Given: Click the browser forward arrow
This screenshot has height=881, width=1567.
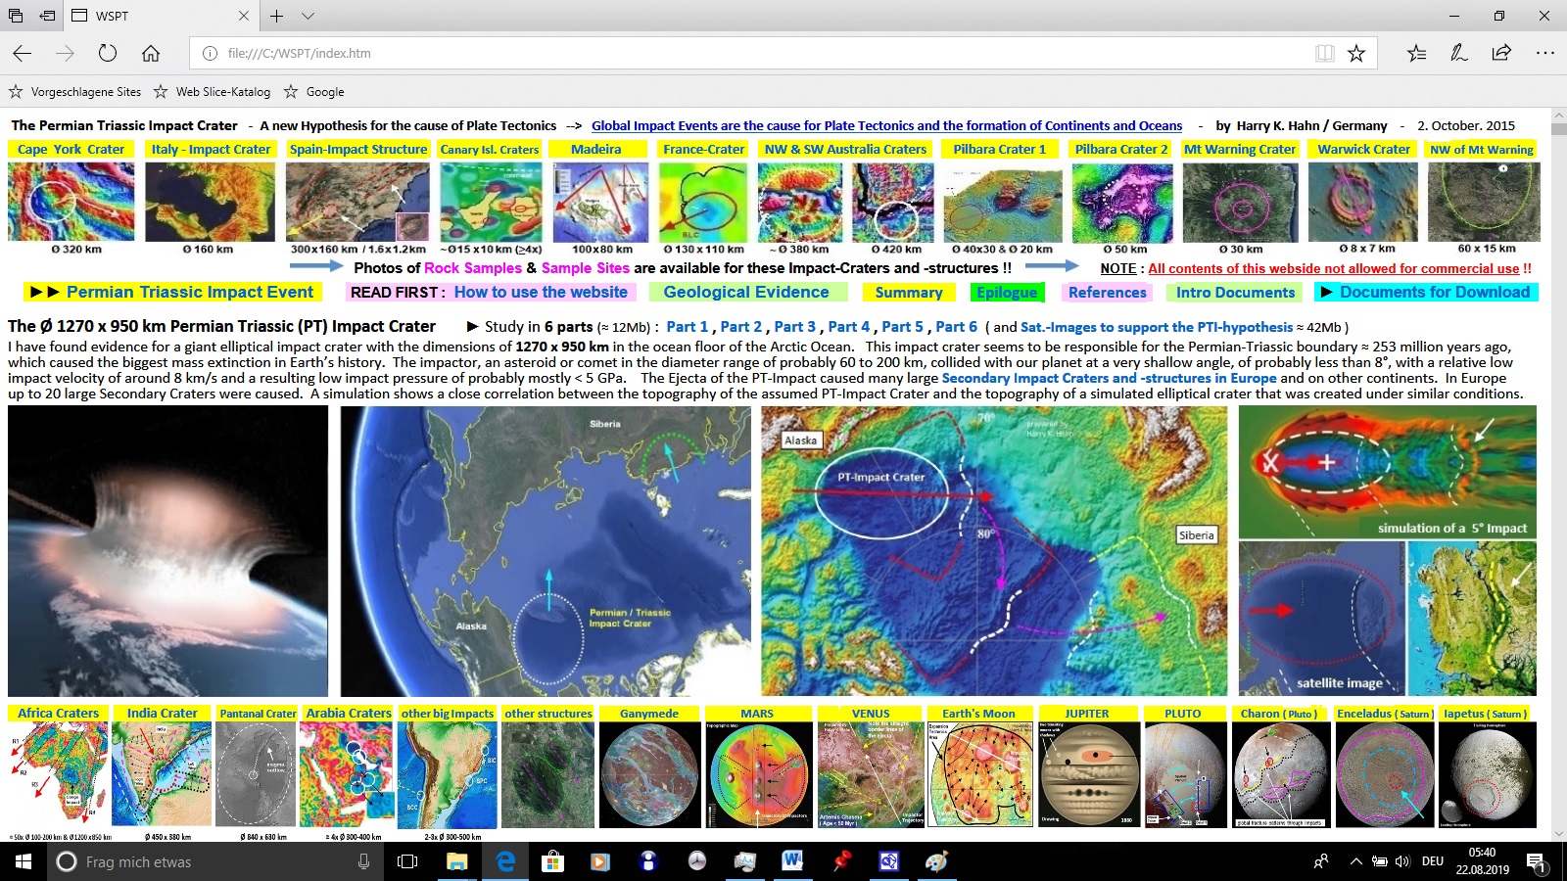Looking at the screenshot, I should coord(65,53).
